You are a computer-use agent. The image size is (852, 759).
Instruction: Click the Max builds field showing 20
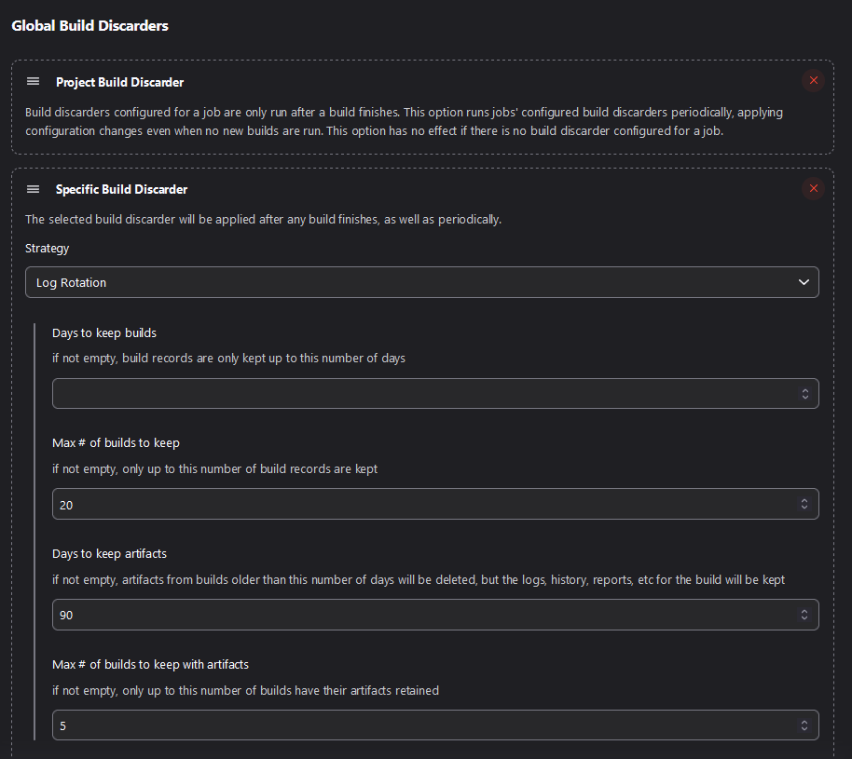pos(419,504)
